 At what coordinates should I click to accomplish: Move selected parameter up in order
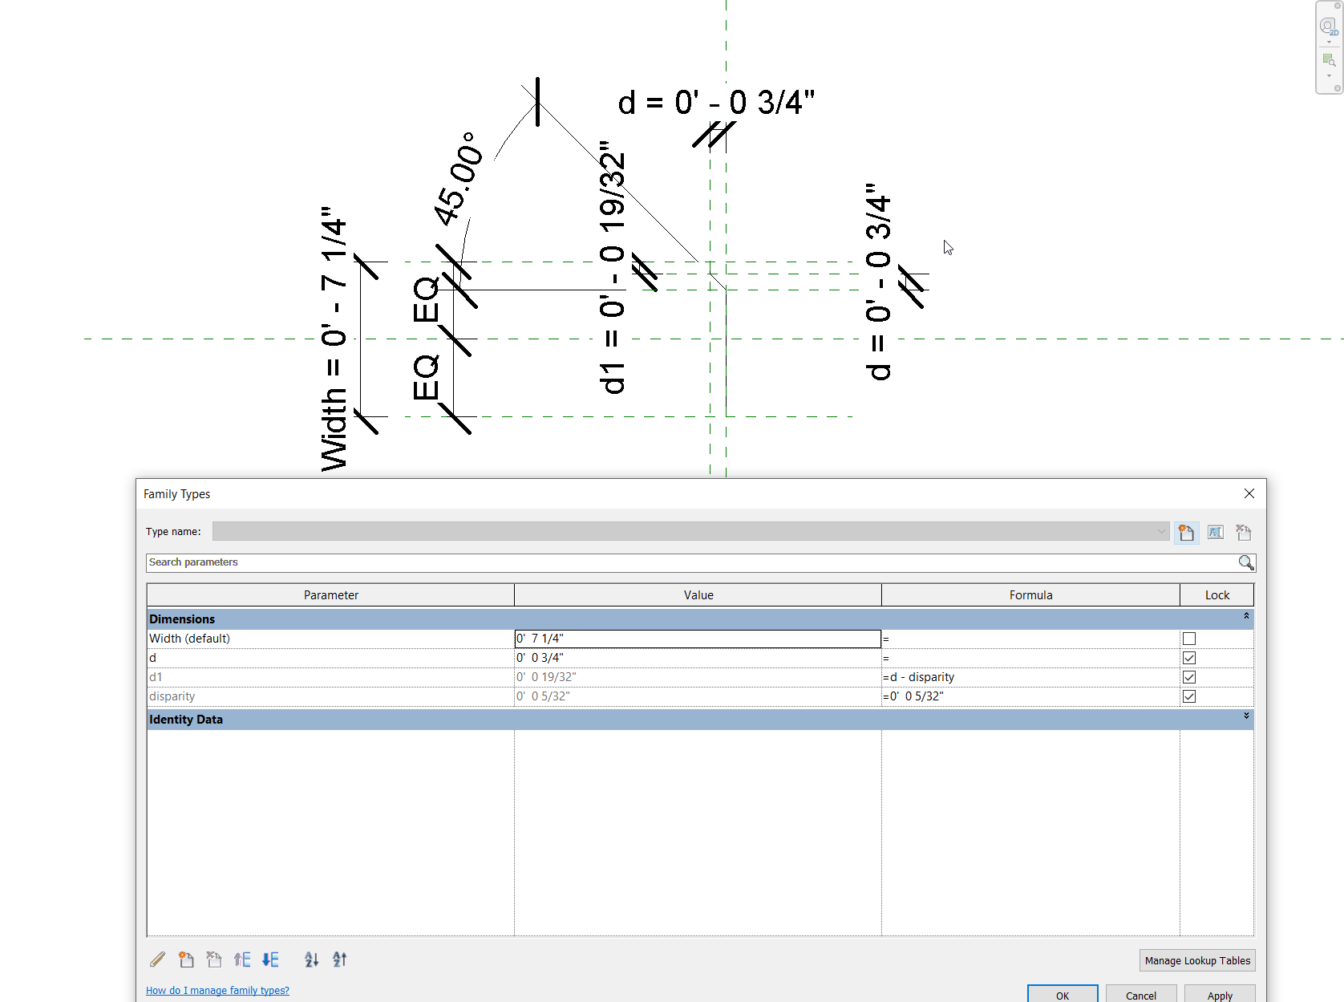pos(242,959)
